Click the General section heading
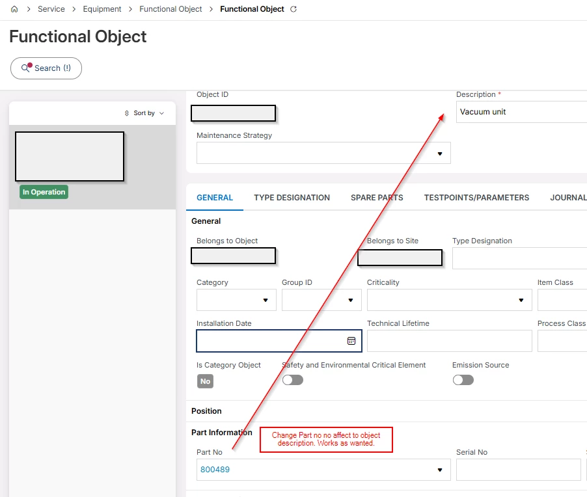This screenshot has height=497, width=587. pos(206,221)
